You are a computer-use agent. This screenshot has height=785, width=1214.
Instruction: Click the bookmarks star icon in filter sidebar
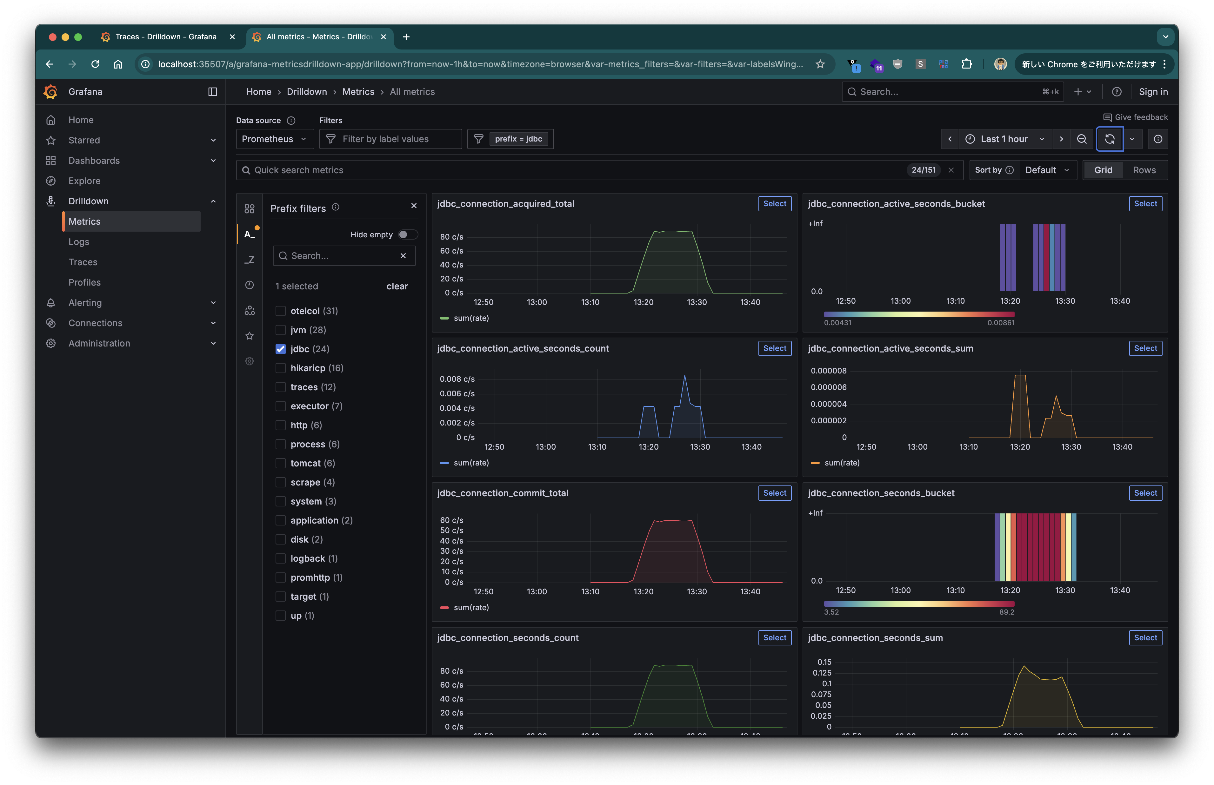point(249,335)
